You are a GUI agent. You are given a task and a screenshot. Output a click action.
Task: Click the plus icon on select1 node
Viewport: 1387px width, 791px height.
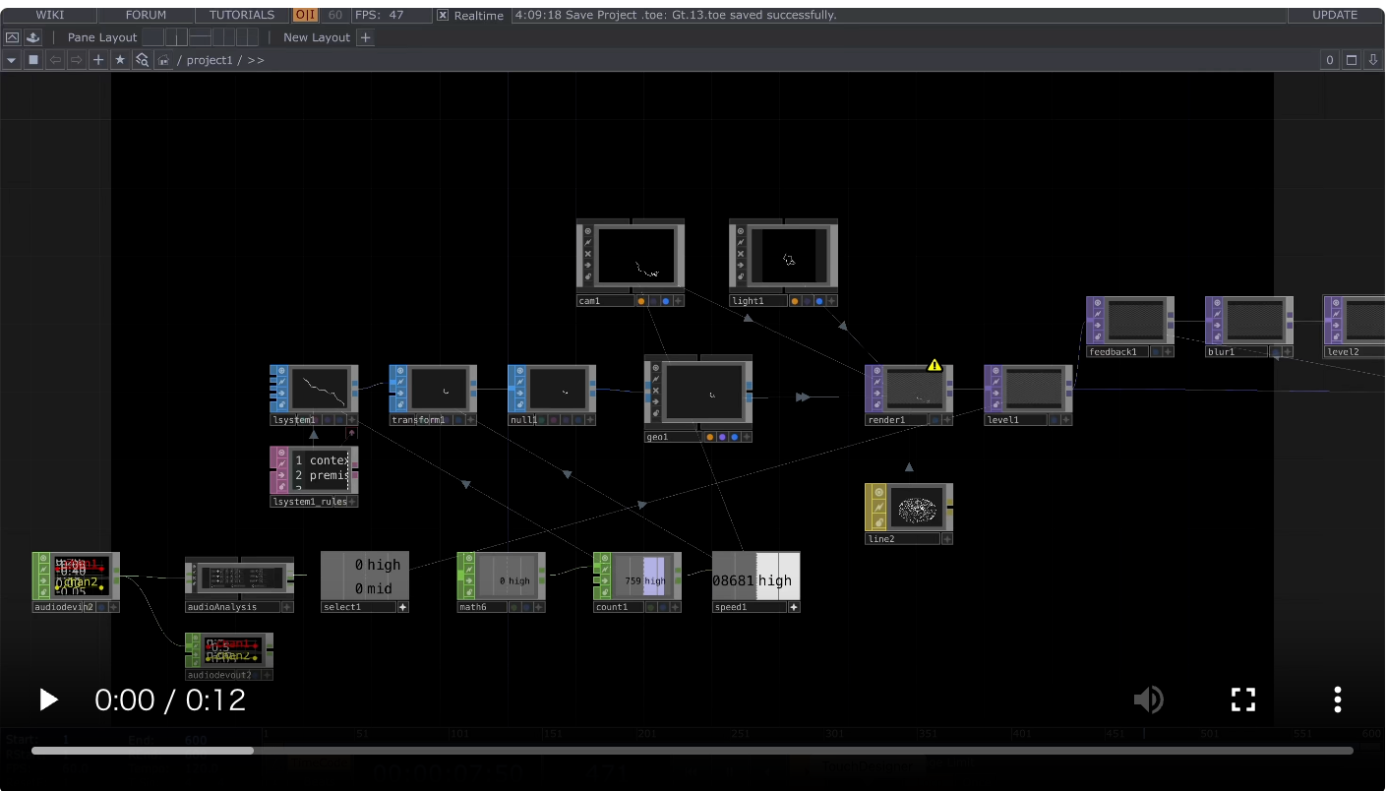click(402, 607)
